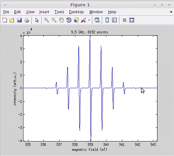Viewport: 174px width, 156px height.
Task: Open the window menu arrow in title bar
Action: click(5, 5)
